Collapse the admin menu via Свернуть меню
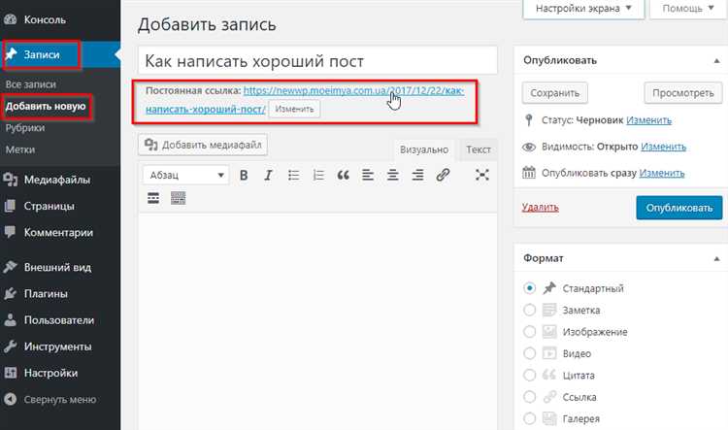The image size is (728, 430). click(x=60, y=399)
